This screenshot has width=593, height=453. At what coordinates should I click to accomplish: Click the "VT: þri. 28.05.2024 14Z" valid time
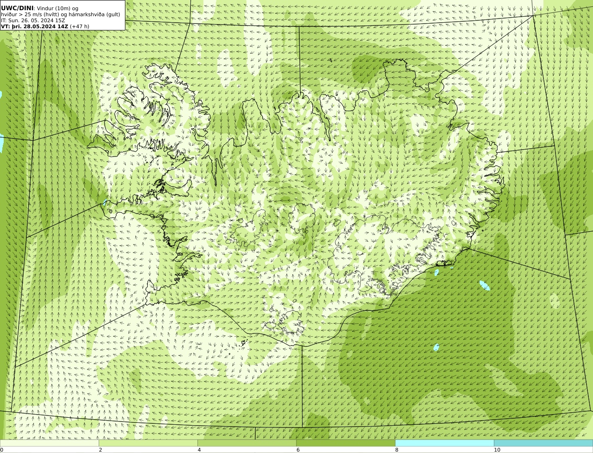point(35,26)
